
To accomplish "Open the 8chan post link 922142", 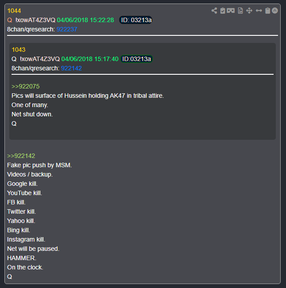I will click(x=71, y=68).
